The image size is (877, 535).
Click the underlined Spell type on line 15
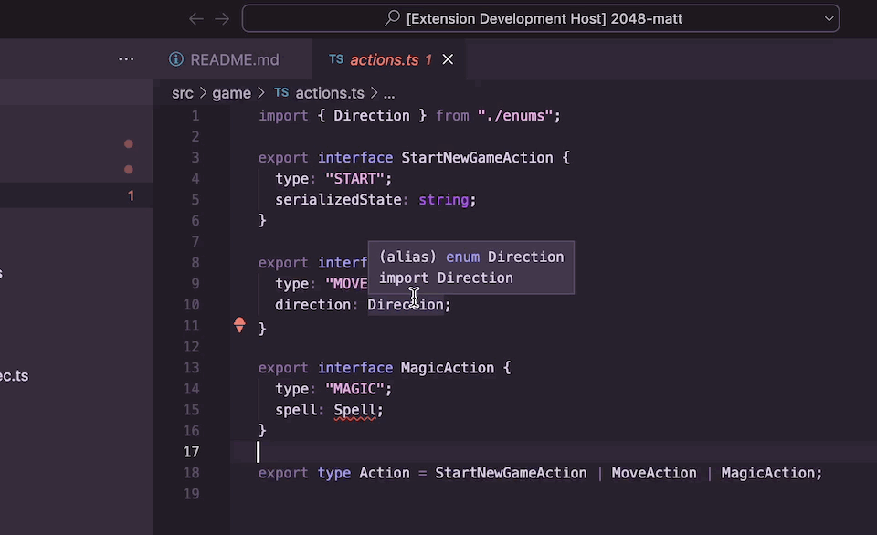click(x=354, y=410)
